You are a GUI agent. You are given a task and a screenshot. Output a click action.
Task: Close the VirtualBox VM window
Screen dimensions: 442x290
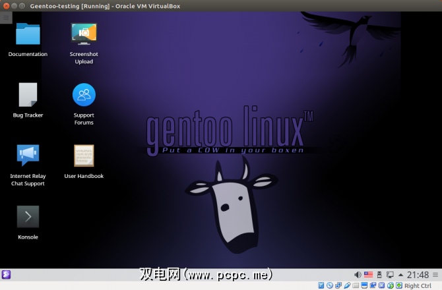(6, 6)
